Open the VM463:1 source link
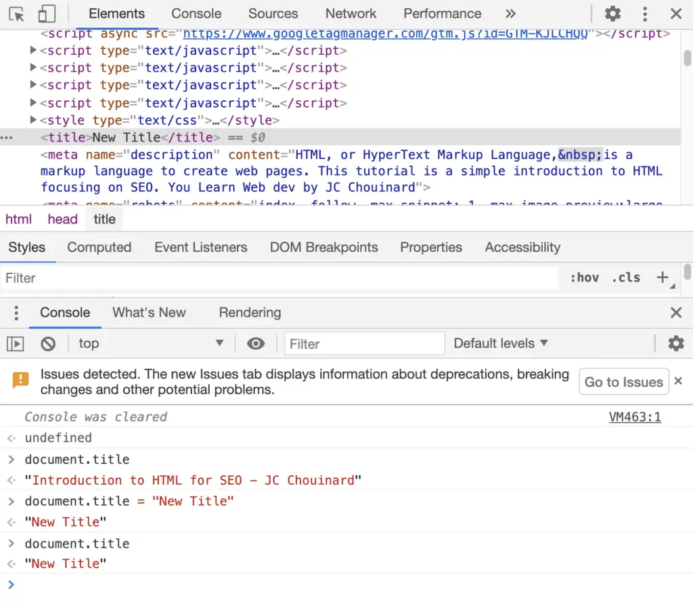Viewport: 693px width, 616px height. pyautogui.click(x=635, y=417)
